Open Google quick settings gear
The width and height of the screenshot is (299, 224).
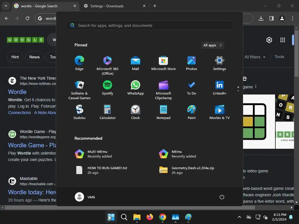pos(269,40)
